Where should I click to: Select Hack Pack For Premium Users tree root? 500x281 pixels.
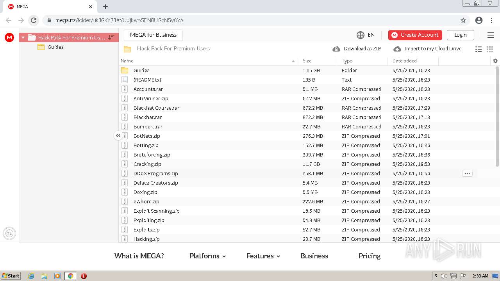(68, 37)
